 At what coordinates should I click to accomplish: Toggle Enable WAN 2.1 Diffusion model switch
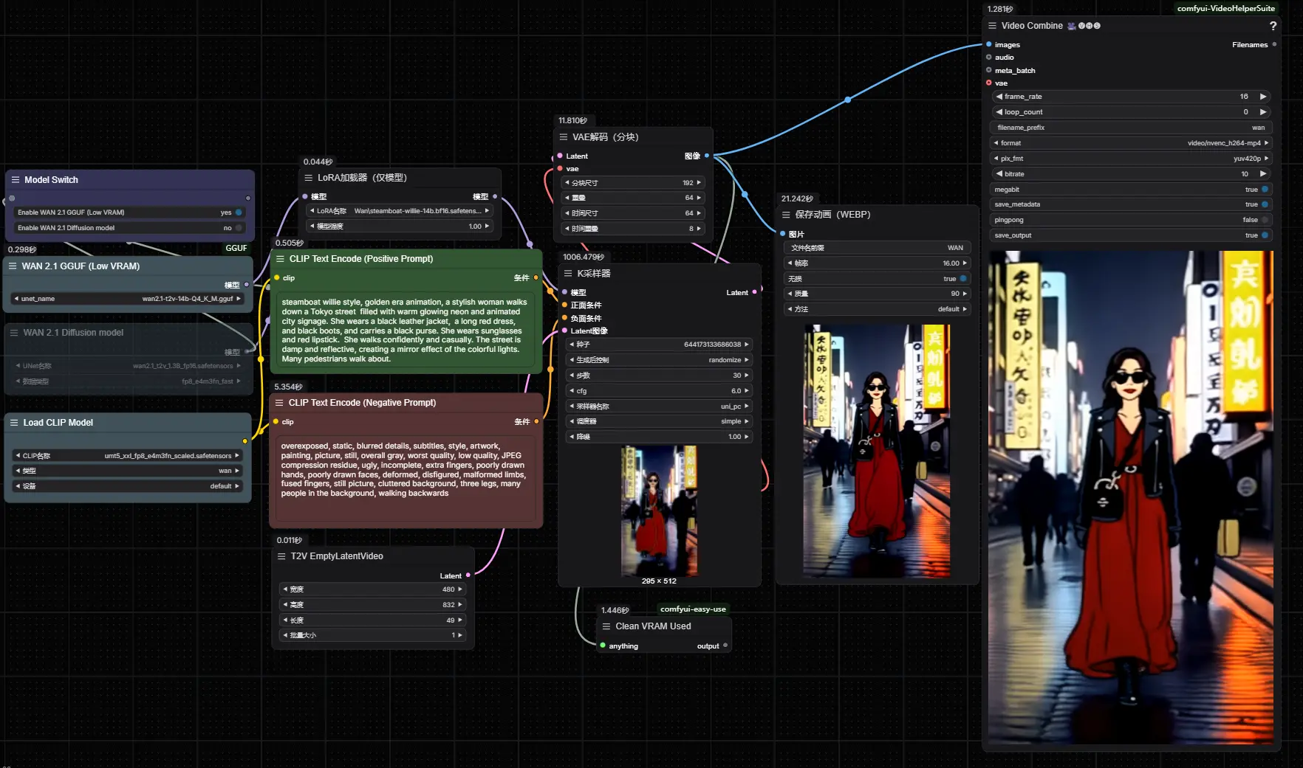tap(239, 228)
